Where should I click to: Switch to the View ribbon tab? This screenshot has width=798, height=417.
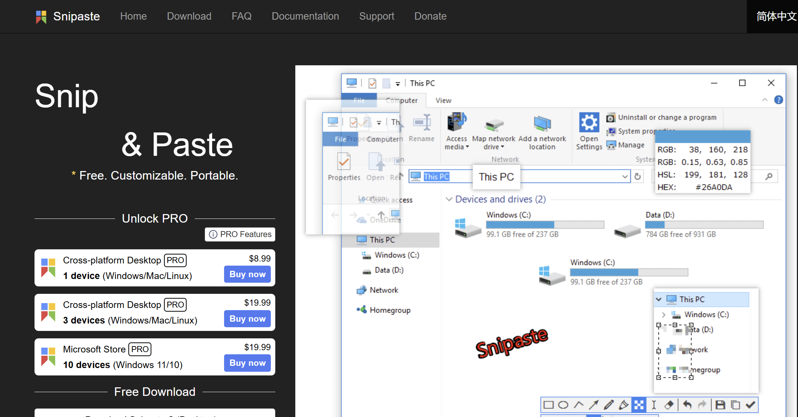[443, 101]
